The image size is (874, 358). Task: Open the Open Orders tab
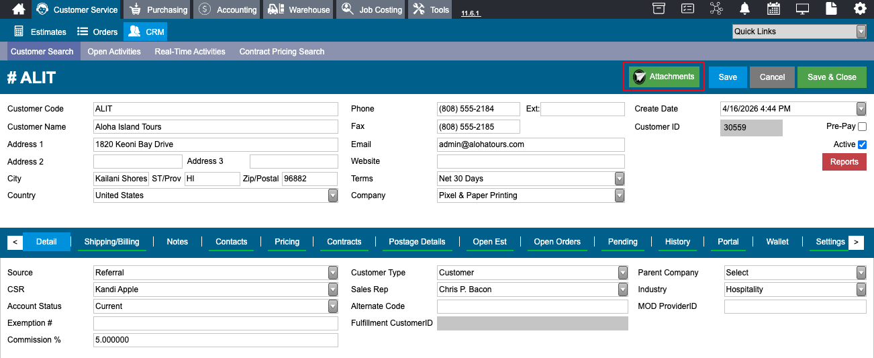pyautogui.click(x=557, y=242)
